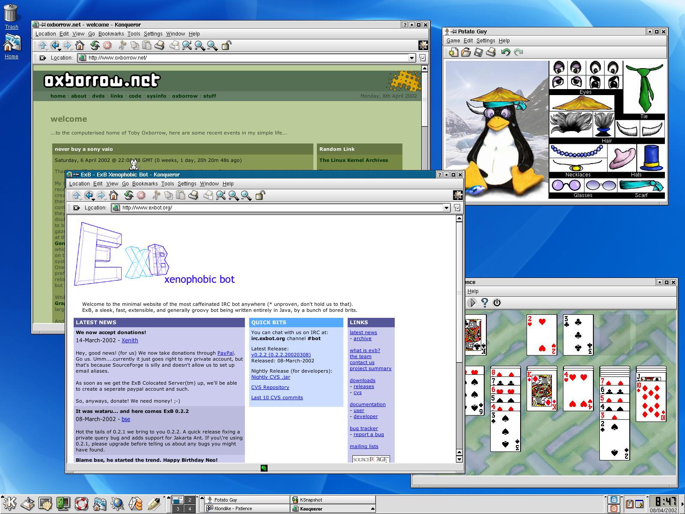Screen dimensions: 685x514
Task: Open Bookmarks menu in ExB Konqueror window
Action: click(145, 184)
